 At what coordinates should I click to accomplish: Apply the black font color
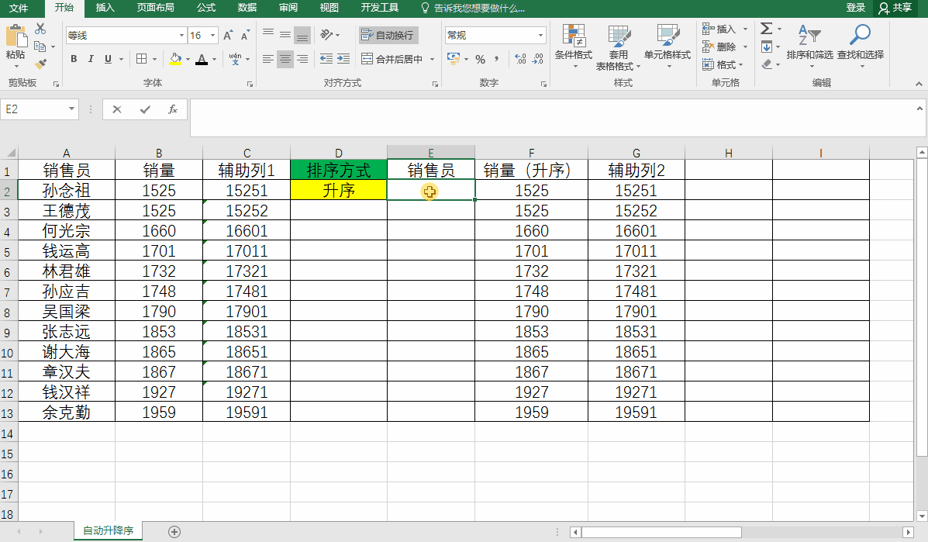pyautogui.click(x=202, y=59)
